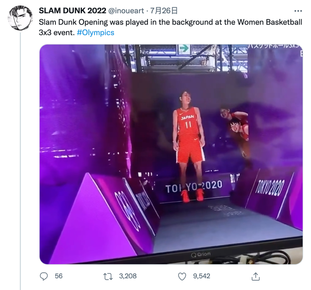This screenshot has width=311, height=290.
Task: Visit the @inoueart handle link
Action: 126,11
